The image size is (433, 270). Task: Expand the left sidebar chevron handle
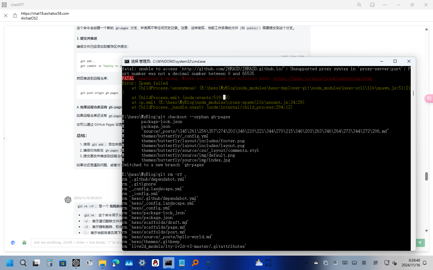[5, 139]
